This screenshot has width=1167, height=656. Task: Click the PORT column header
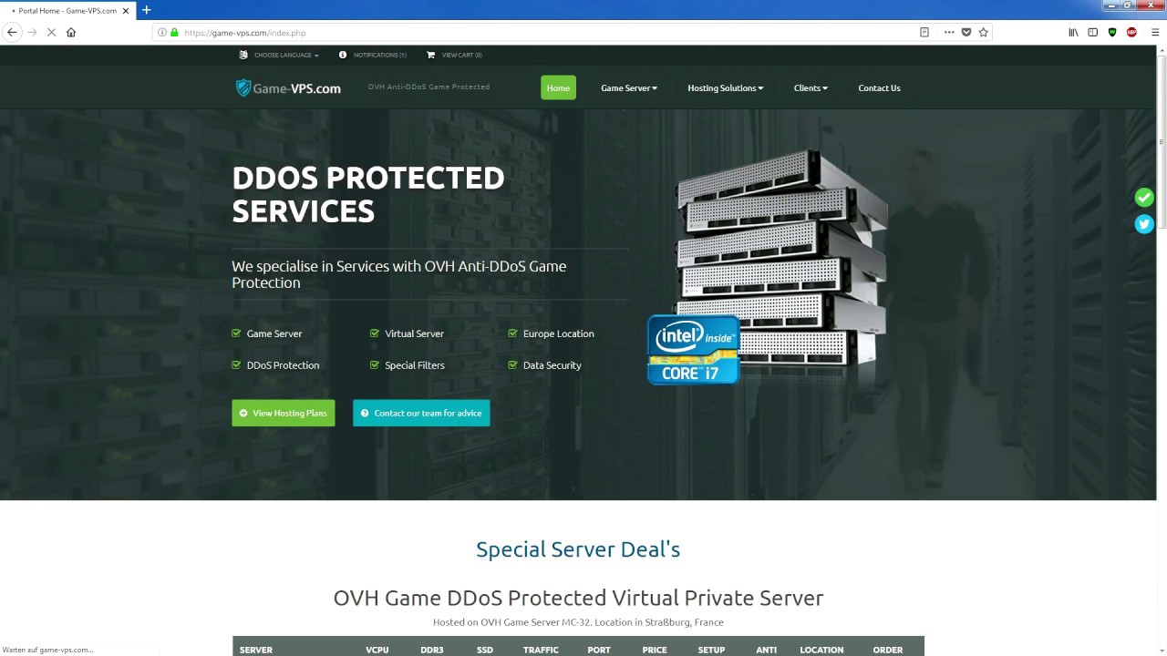point(599,650)
